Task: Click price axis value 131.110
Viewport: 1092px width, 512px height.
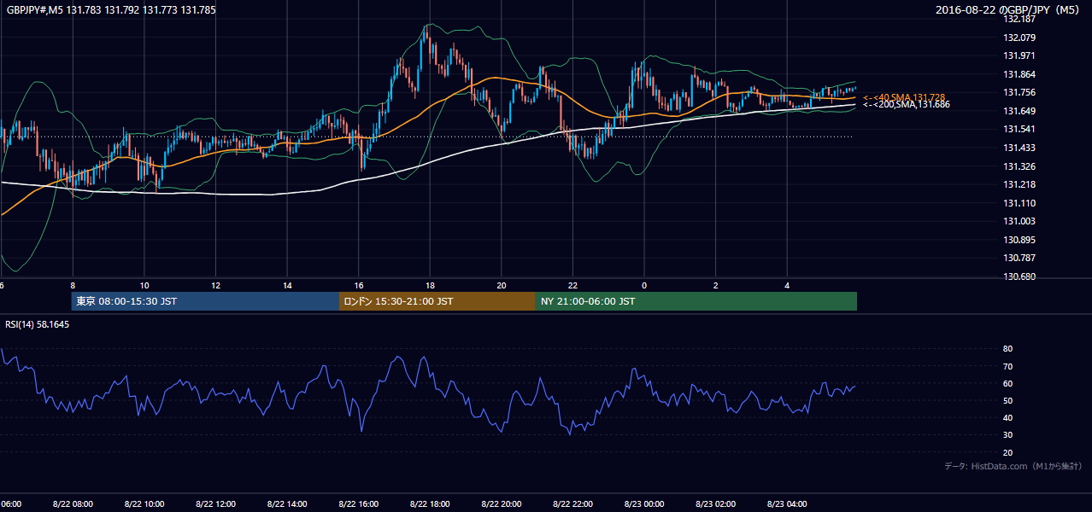Action: pos(1019,203)
